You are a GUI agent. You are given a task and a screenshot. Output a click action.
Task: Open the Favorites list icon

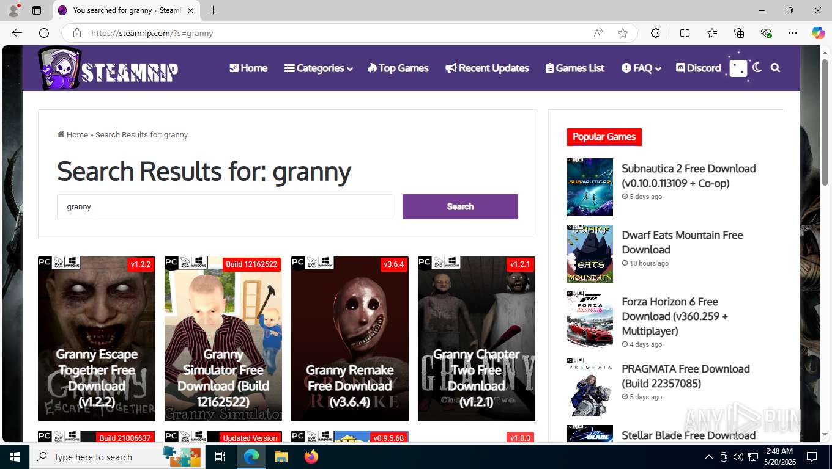tap(712, 33)
